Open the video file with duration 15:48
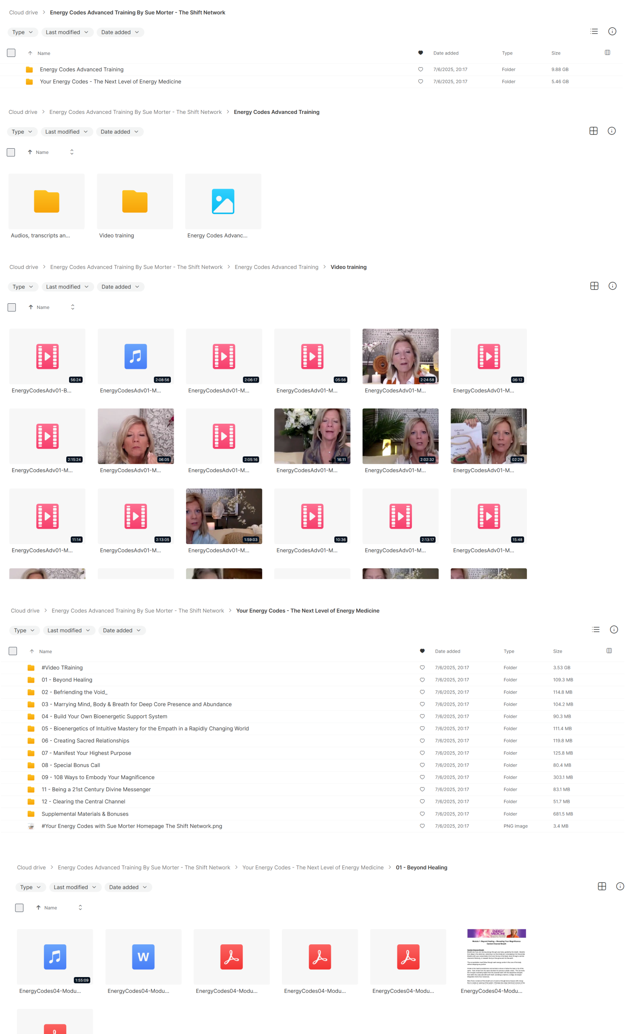The height and width of the screenshot is (1034, 636). 489,521
